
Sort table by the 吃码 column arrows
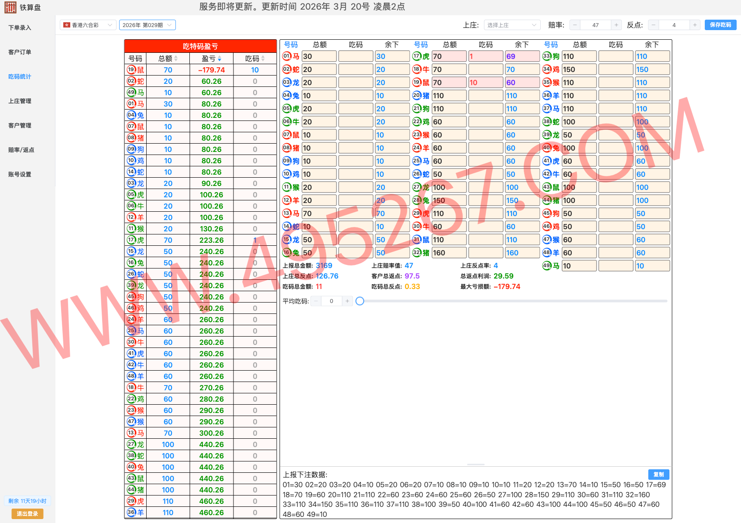tap(263, 58)
